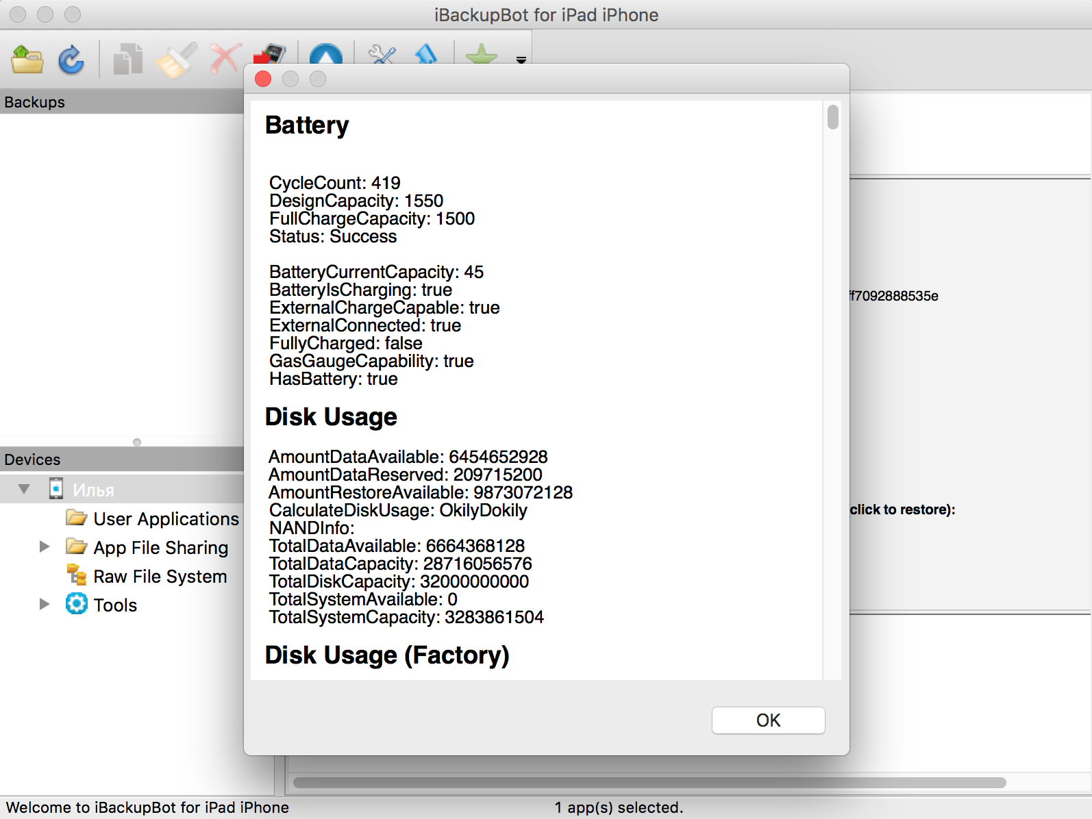Screen dimensions: 1092x819
Task: Click CalculateDiskUsage: OkilyDokily text
Action: (x=398, y=510)
